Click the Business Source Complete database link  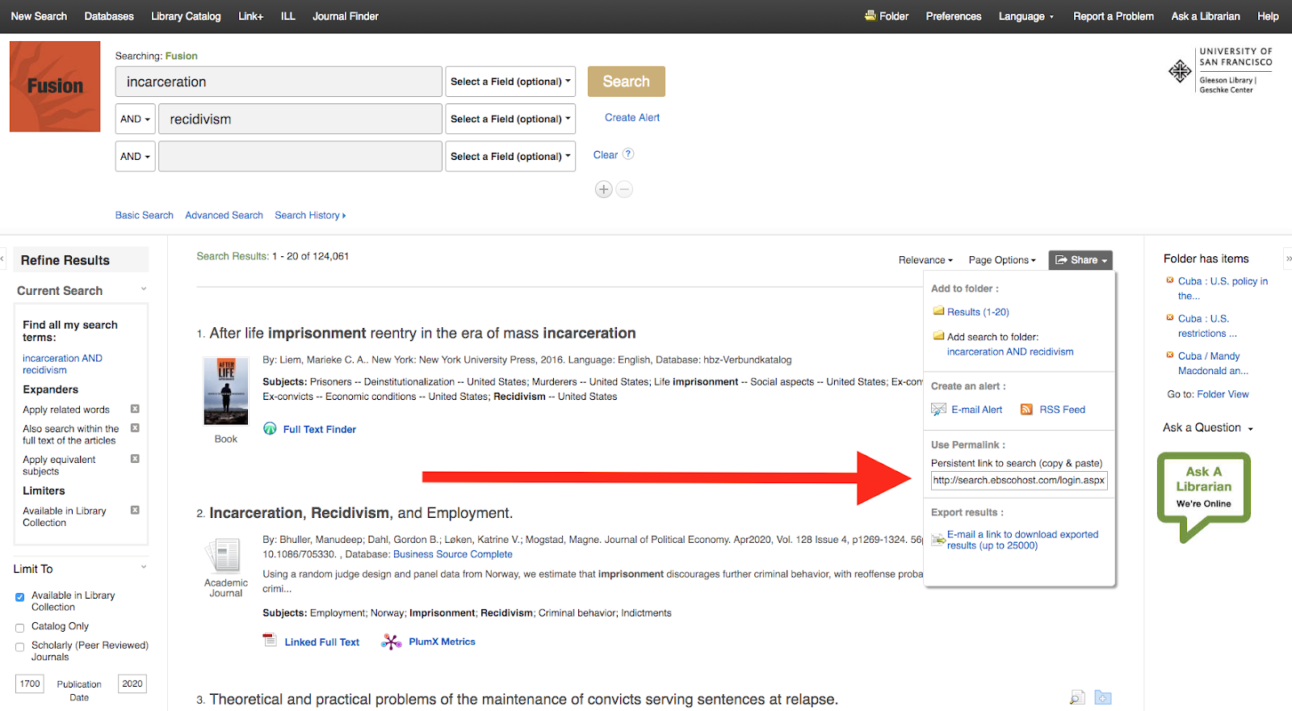click(x=453, y=554)
